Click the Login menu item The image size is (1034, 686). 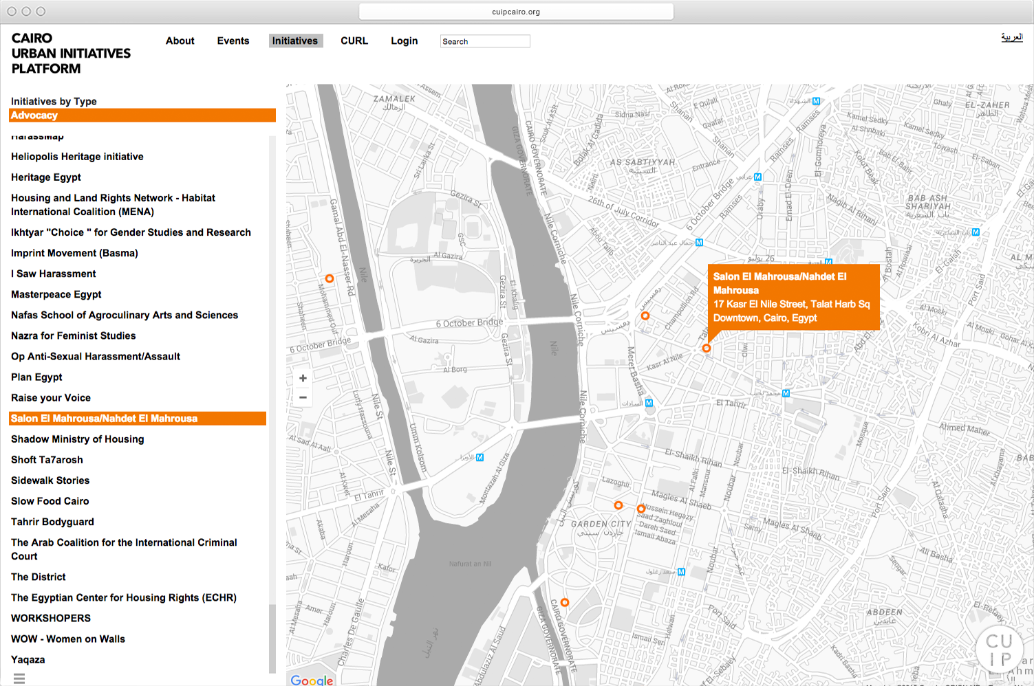tap(405, 41)
